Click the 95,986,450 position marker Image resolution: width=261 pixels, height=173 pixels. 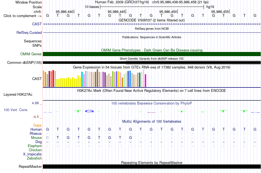168,12
